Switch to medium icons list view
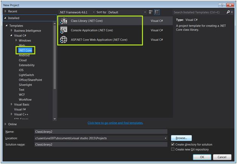Image resolution: width=237 pixels, height=164 pixels. (x=157, y=12)
